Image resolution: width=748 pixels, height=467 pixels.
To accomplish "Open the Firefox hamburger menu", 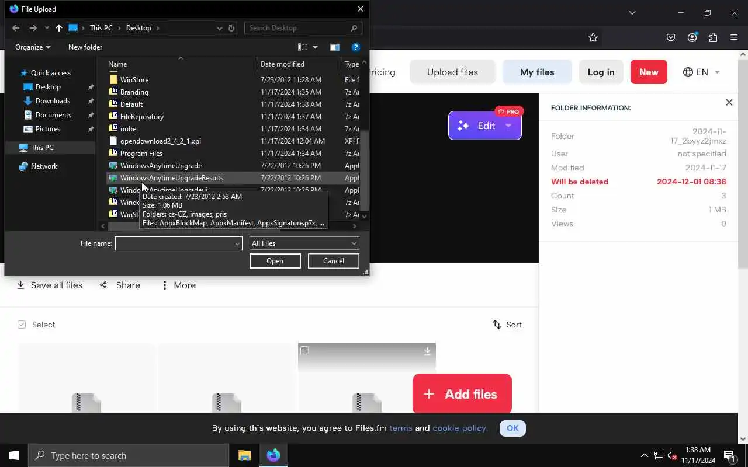I will [x=734, y=37].
